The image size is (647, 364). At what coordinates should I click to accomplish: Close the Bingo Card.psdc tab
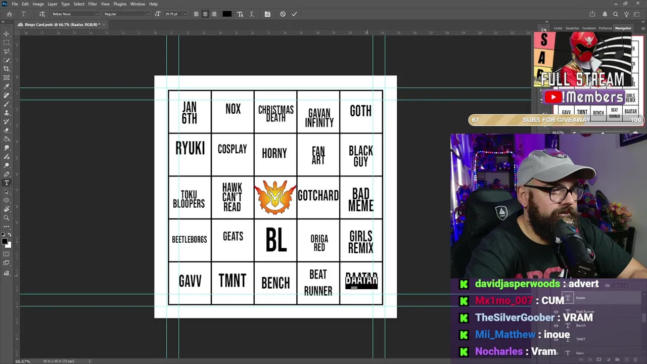pos(104,24)
